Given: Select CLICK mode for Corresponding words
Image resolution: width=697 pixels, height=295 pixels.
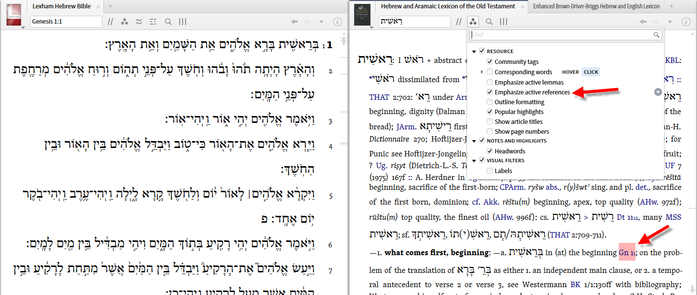Looking at the screenshot, I should tap(591, 72).
